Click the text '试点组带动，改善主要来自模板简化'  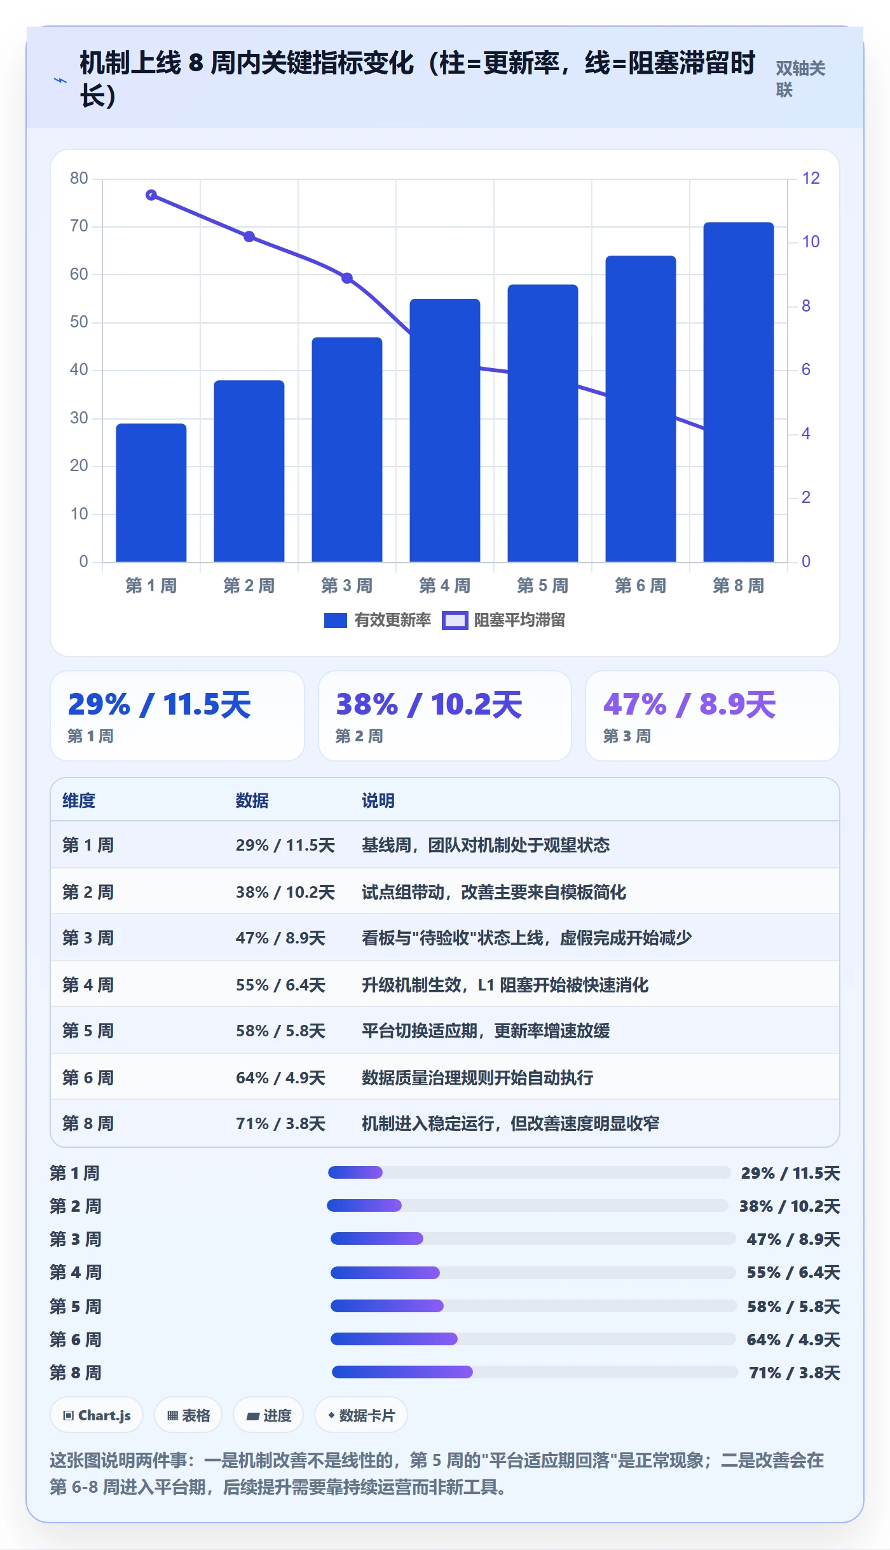pyautogui.click(x=494, y=892)
